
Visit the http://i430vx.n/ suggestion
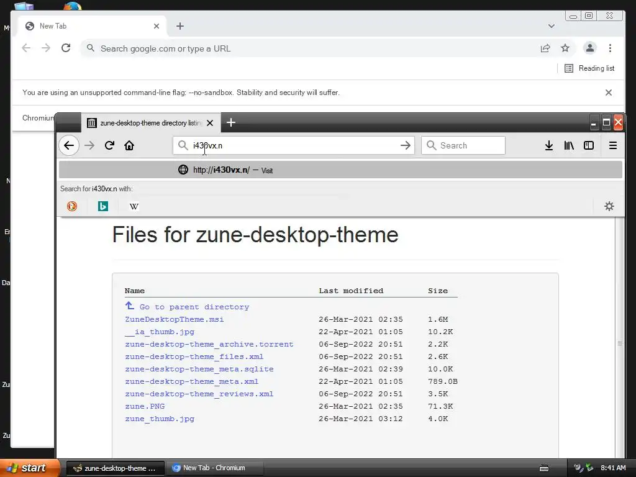(x=340, y=170)
